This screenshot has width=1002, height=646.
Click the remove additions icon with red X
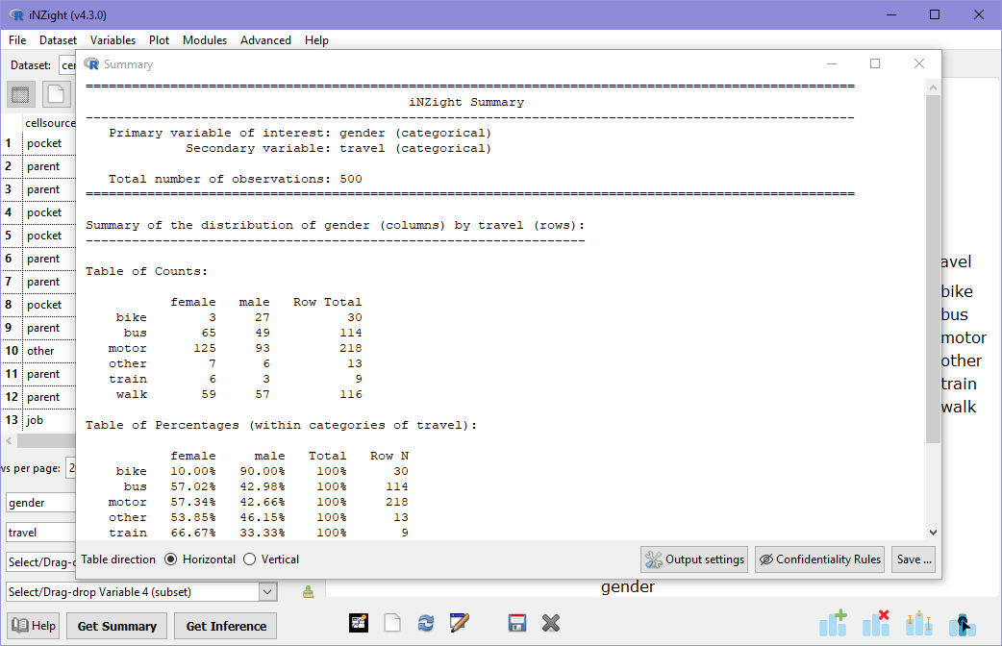point(876,623)
